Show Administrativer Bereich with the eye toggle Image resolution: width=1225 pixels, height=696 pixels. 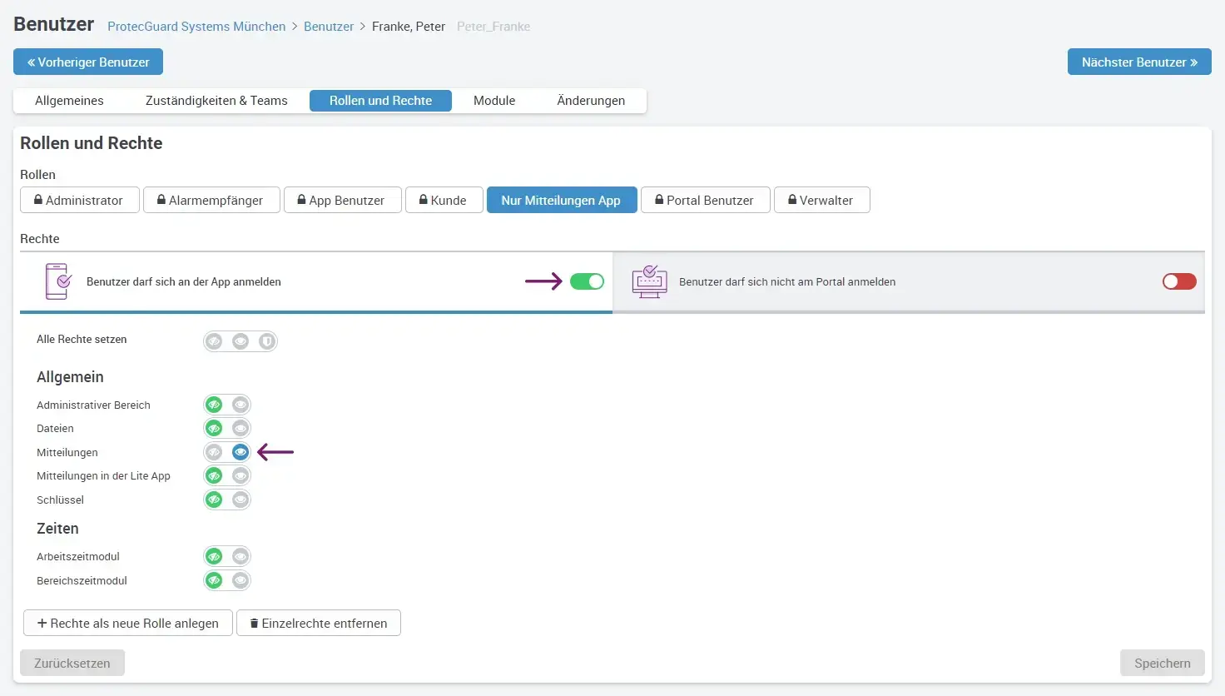(x=241, y=405)
